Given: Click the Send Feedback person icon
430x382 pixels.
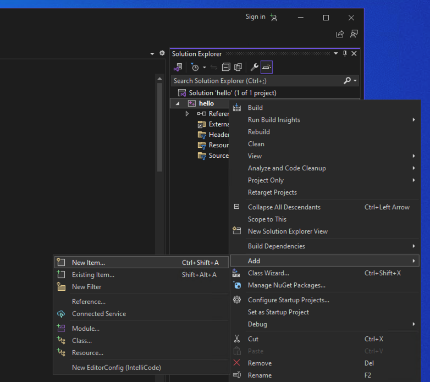Looking at the screenshot, I should point(354,34).
